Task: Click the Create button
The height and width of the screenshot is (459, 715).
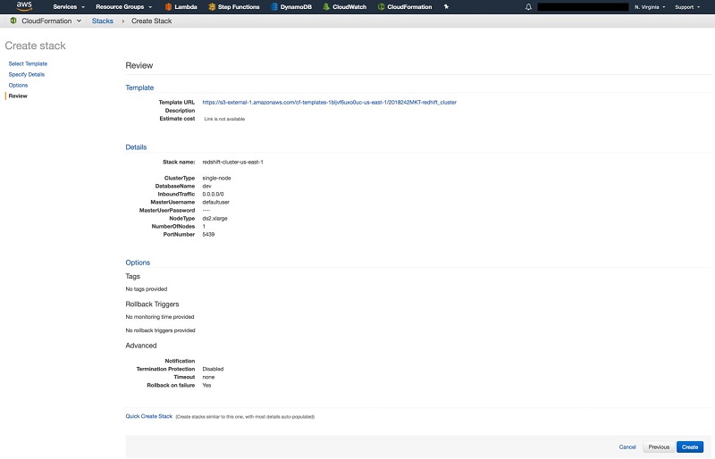Action: coord(690,447)
